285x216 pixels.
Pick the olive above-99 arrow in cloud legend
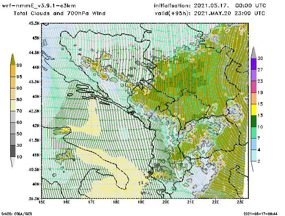(x=13, y=60)
